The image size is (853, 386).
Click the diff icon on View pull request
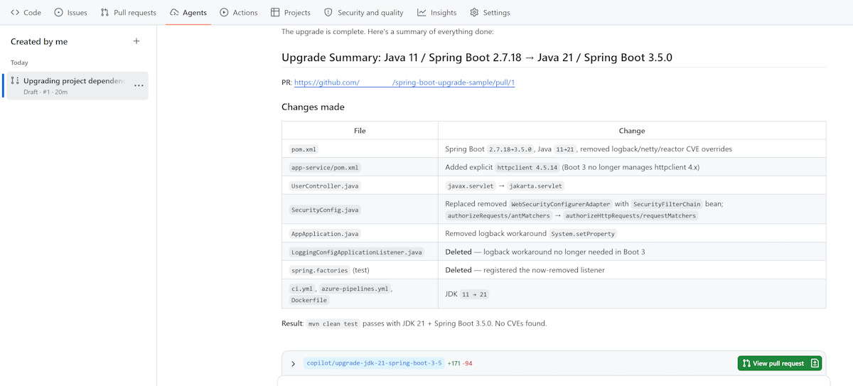[815, 363]
